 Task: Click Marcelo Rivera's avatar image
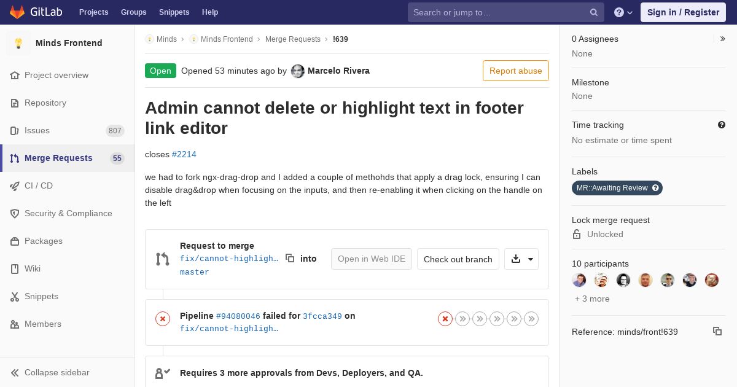pyautogui.click(x=298, y=71)
